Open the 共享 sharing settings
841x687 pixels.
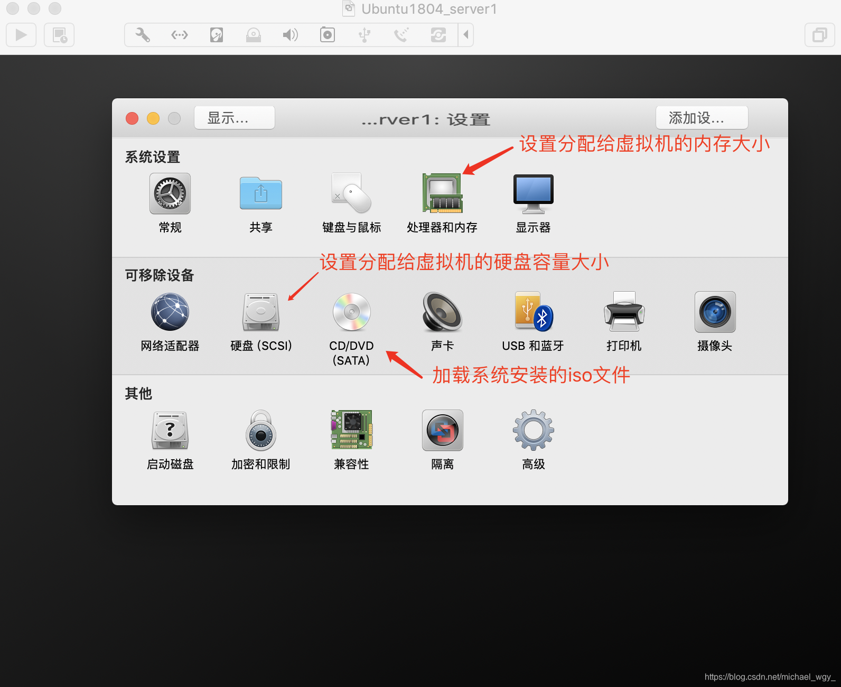click(x=260, y=203)
